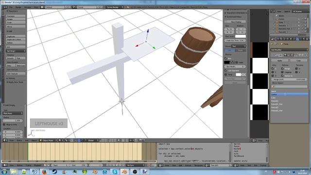The width and height of the screenshot is (311, 175).
Task: Click the black box color swatch
Action: [x=227, y=62]
